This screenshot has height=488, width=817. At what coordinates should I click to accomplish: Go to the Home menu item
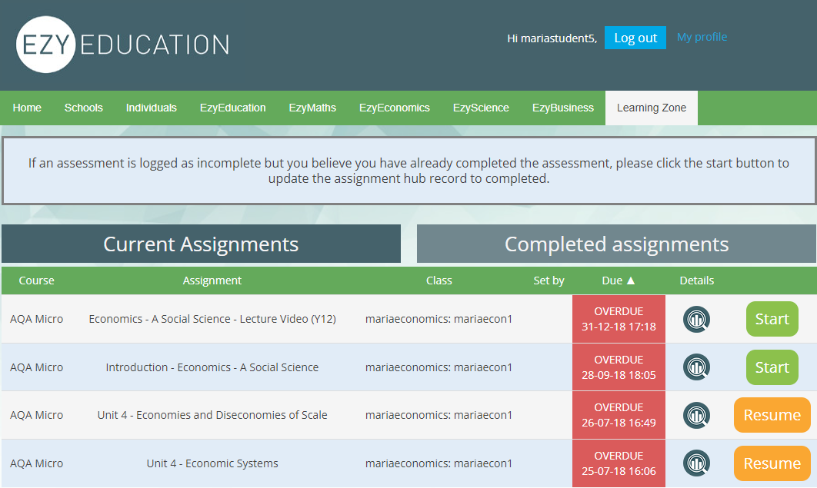27,108
